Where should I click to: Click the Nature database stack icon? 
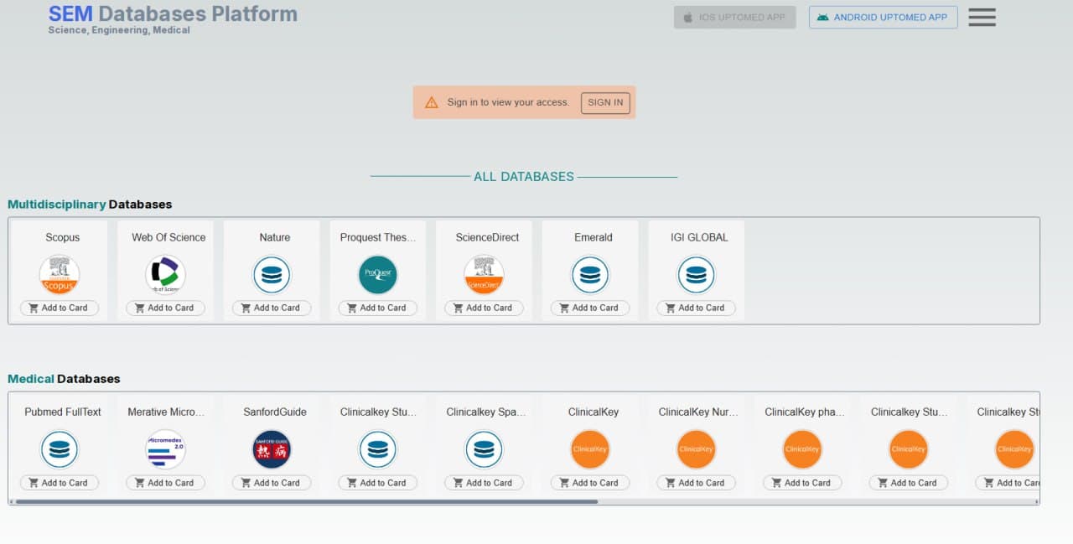272,275
